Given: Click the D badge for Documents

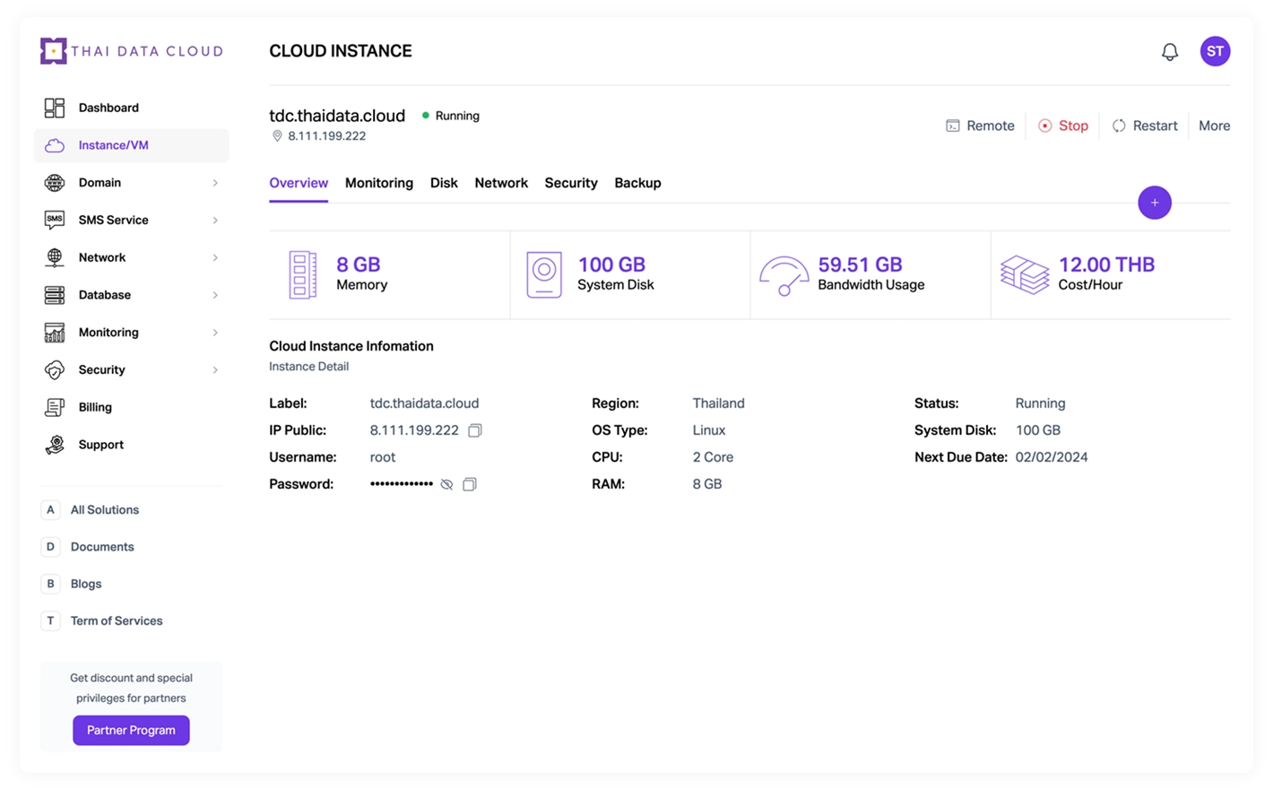Looking at the screenshot, I should [50, 547].
